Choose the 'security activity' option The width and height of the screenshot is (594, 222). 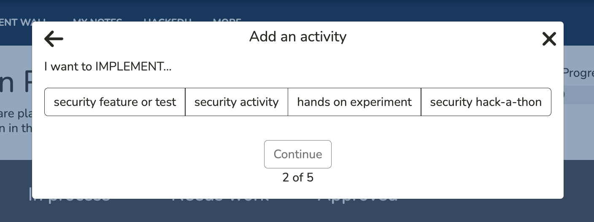(236, 102)
